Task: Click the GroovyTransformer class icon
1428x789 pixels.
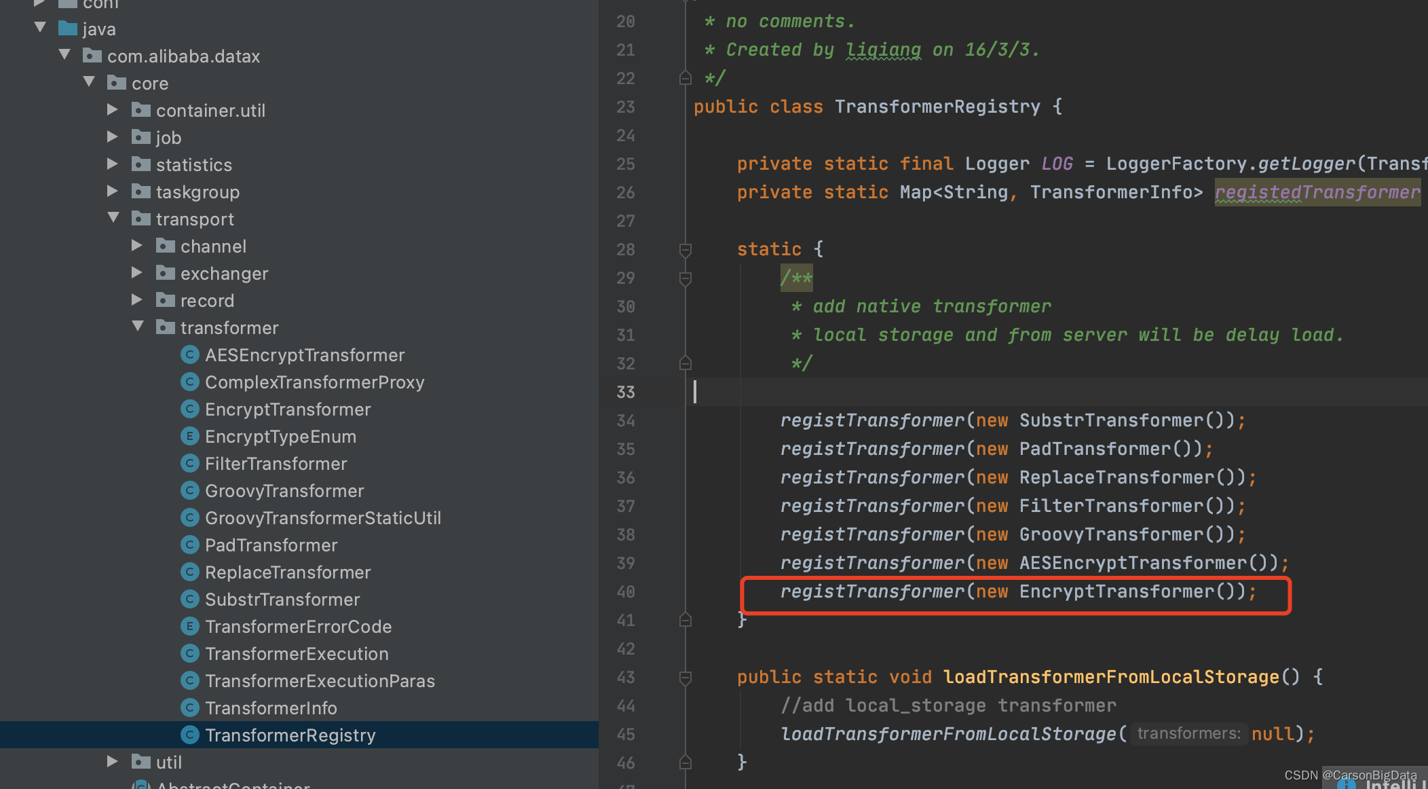Action: 190,490
